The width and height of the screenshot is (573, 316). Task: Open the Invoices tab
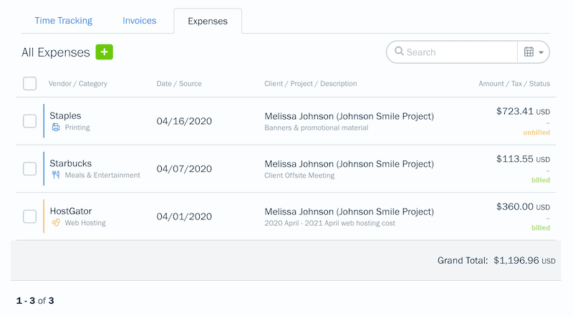(140, 21)
